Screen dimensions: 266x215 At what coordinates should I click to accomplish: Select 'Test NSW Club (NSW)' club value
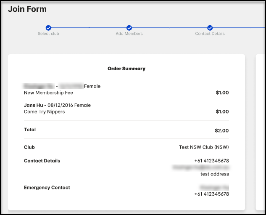click(x=204, y=148)
